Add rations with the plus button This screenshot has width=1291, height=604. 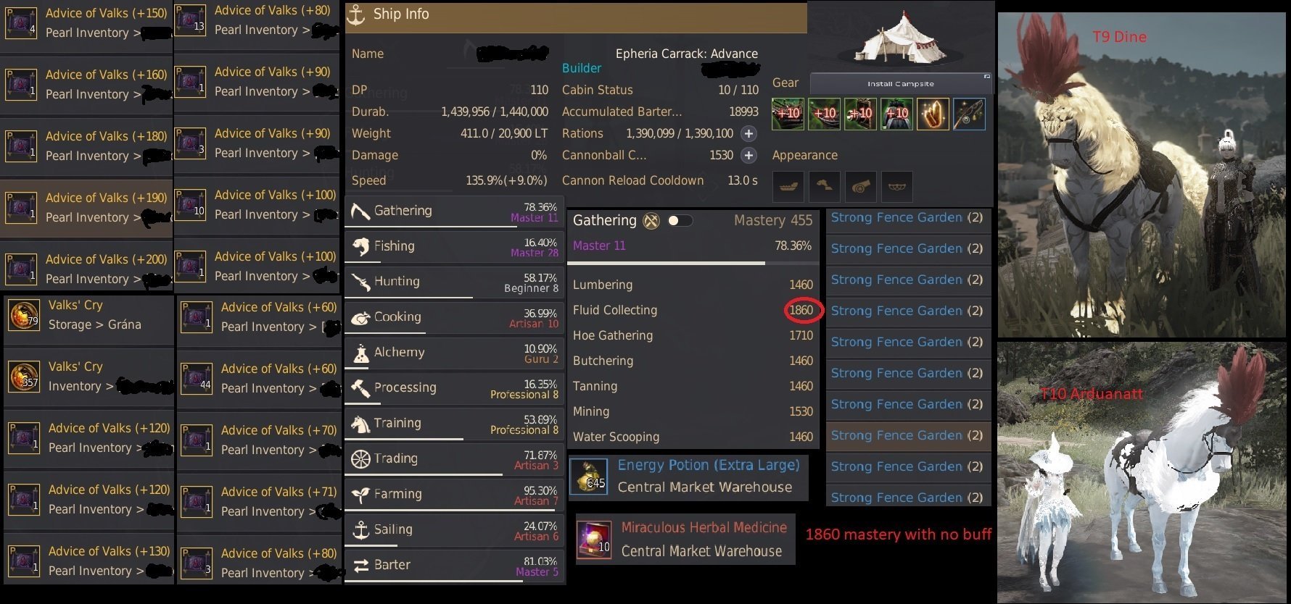pyautogui.click(x=748, y=134)
